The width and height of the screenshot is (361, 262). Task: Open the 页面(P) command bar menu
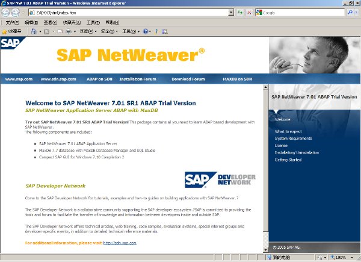point(88,31)
